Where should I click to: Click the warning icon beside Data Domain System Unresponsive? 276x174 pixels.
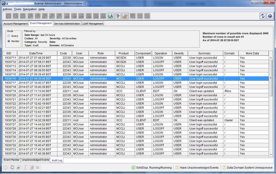(x=224, y=168)
